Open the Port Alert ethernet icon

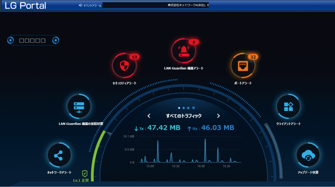tap(243, 66)
